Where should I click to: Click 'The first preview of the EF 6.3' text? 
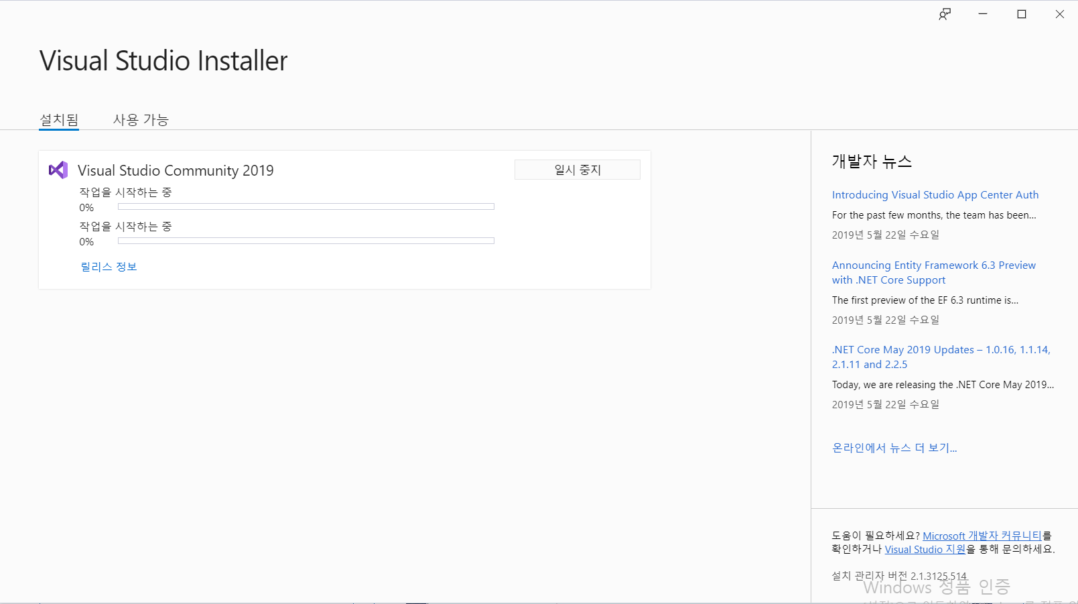tap(925, 300)
